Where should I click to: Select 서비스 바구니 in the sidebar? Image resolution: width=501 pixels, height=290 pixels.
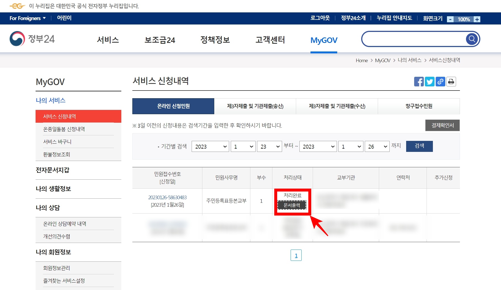(x=57, y=142)
